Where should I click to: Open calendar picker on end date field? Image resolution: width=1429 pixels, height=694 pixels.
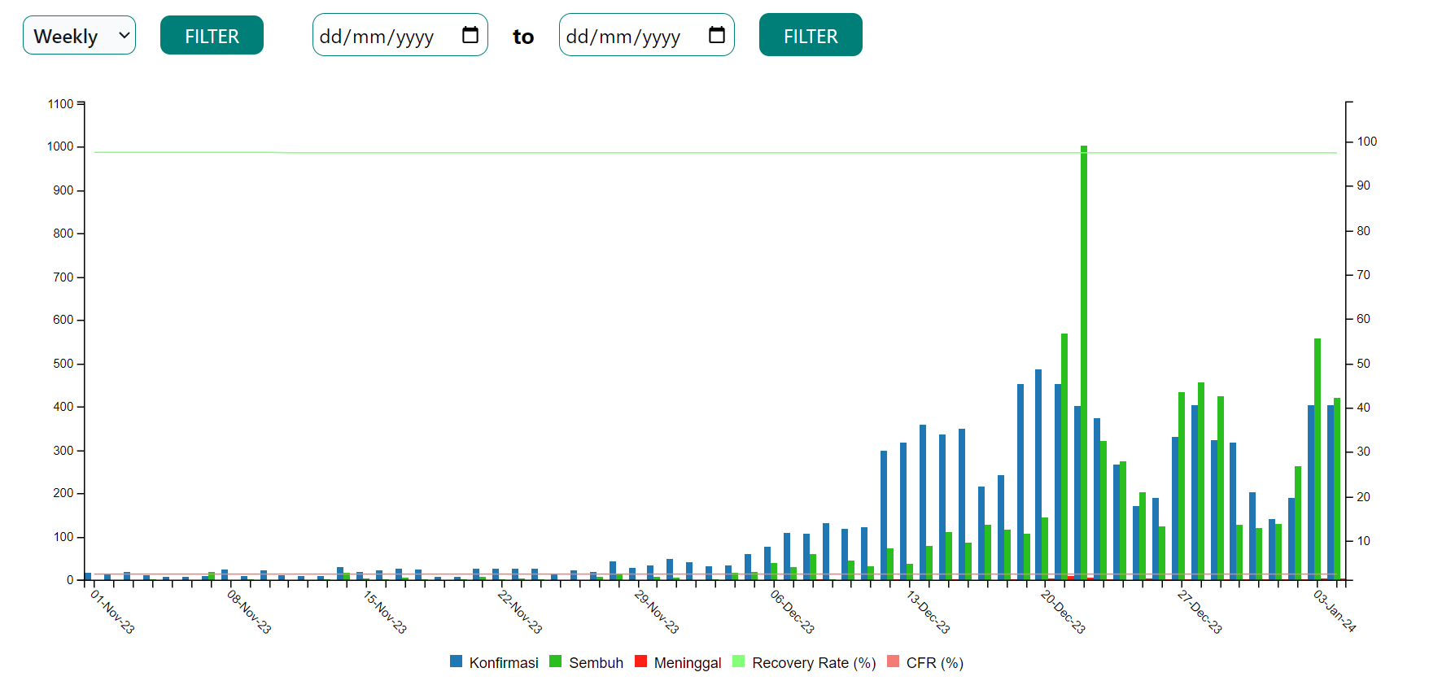tap(717, 35)
